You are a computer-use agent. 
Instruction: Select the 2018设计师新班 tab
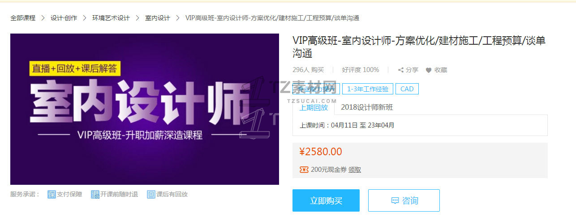(x=367, y=107)
